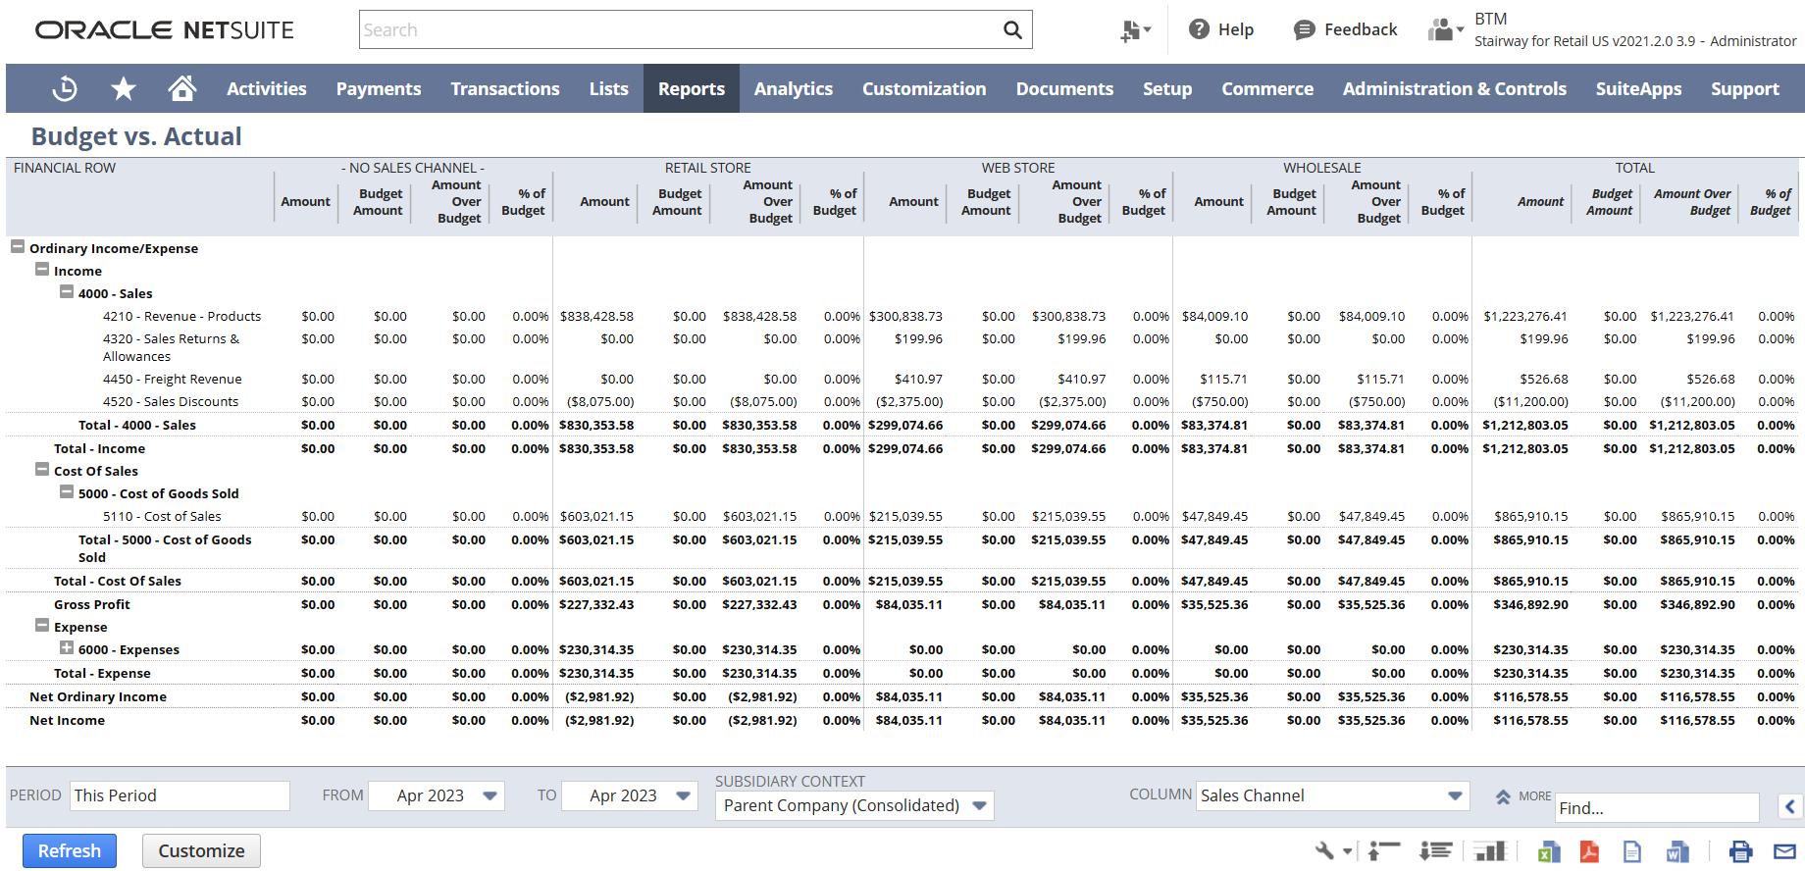The image size is (1805, 871).
Task: Go to the Oracle NetSuite logo
Action: tap(165, 30)
